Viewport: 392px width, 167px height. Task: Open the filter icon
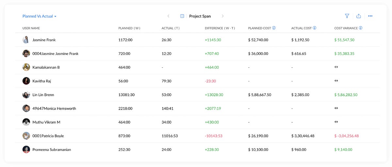tap(347, 16)
